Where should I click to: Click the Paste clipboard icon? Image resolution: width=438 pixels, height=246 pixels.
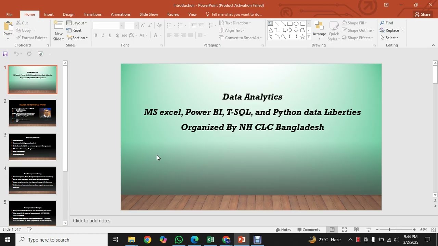tap(8, 26)
